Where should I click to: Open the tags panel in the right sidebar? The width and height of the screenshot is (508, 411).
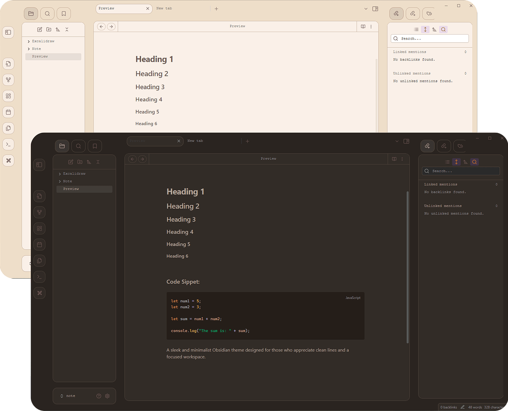tap(460, 146)
